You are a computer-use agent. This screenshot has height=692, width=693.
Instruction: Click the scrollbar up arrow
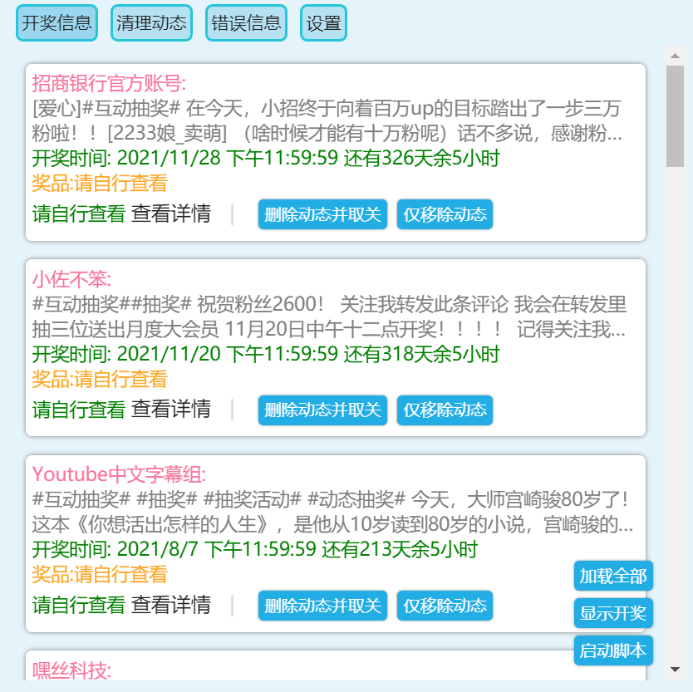pyautogui.click(x=675, y=56)
